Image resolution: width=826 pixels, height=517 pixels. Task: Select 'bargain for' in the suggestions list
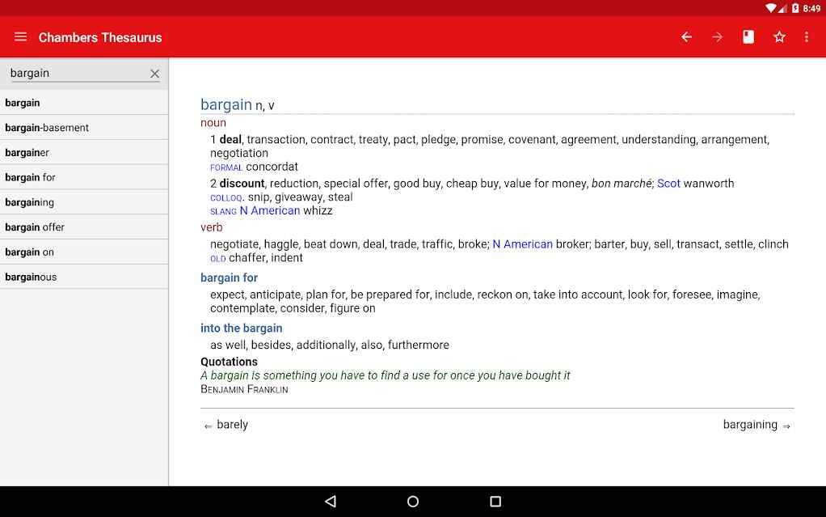(84, 177)
